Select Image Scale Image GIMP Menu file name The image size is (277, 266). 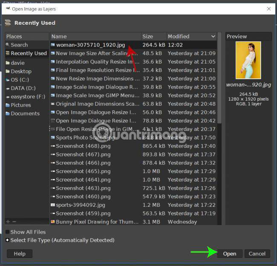pyautogui.click(x=98, y=95)
